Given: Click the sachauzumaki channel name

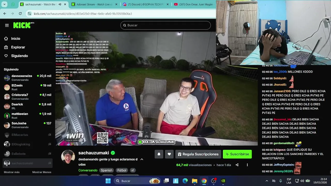Looking at the screenshot, I should 94,153.
